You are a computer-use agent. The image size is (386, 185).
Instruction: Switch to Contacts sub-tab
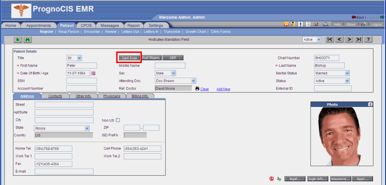coord(55,96)
